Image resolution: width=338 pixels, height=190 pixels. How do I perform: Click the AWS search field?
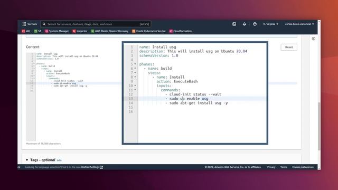click(x=96, y=24)
